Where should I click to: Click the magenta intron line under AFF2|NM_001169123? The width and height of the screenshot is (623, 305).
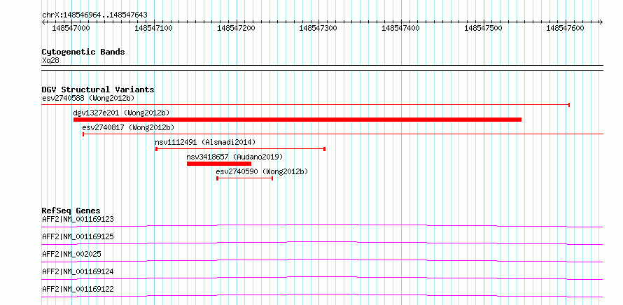click(322, 225)
